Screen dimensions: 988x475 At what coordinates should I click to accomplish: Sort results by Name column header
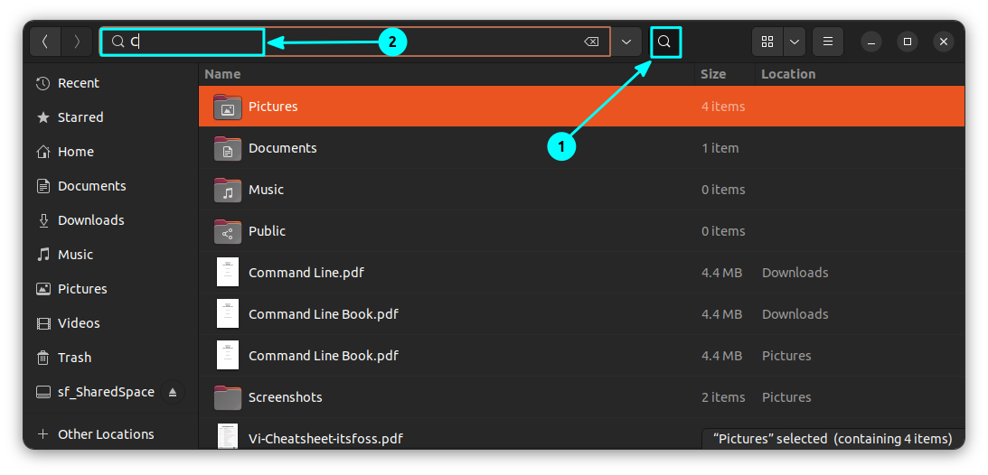point(223,74)
